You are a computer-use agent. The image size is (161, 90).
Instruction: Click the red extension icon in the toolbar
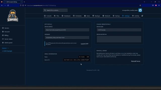click(156, 5)
